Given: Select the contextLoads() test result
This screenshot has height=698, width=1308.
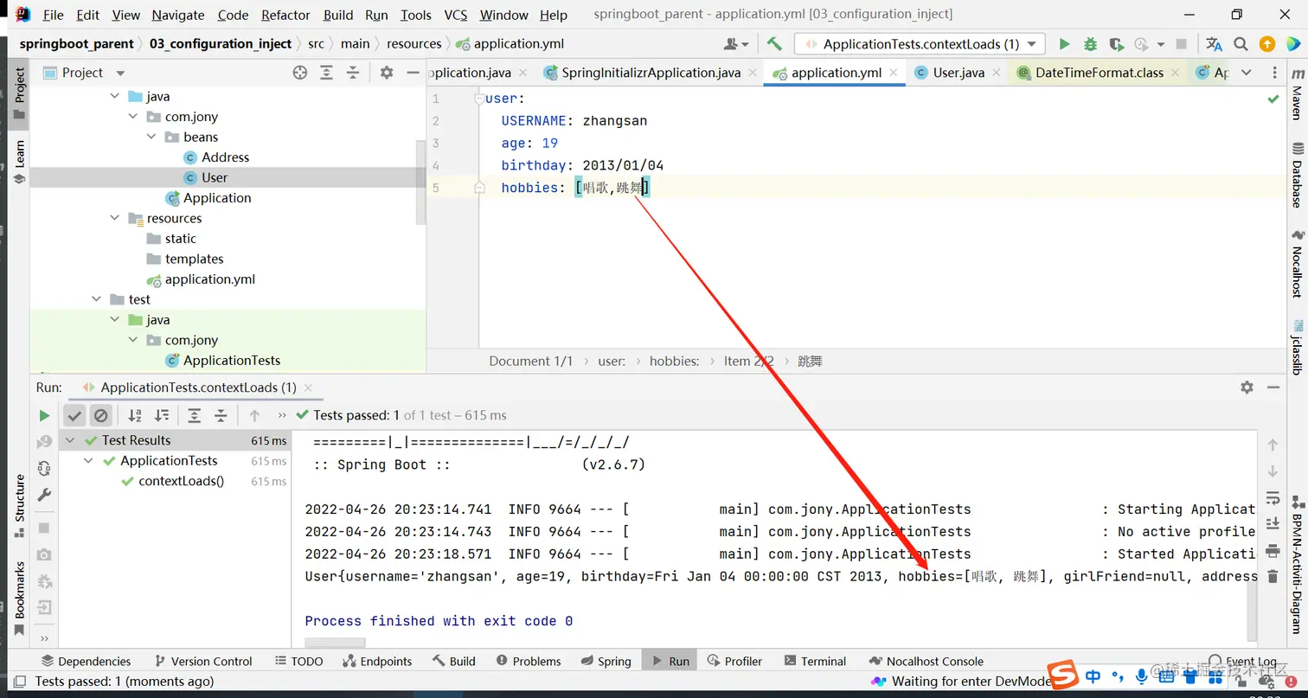Looking at the screenshot, I should click(x=181, y=481).
